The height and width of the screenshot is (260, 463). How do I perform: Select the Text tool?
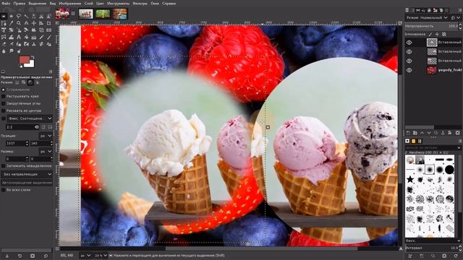19,37
